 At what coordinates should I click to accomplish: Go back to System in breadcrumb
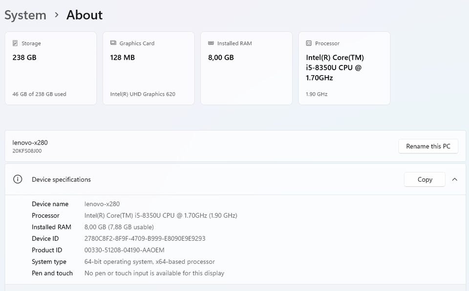coord(25,15)
